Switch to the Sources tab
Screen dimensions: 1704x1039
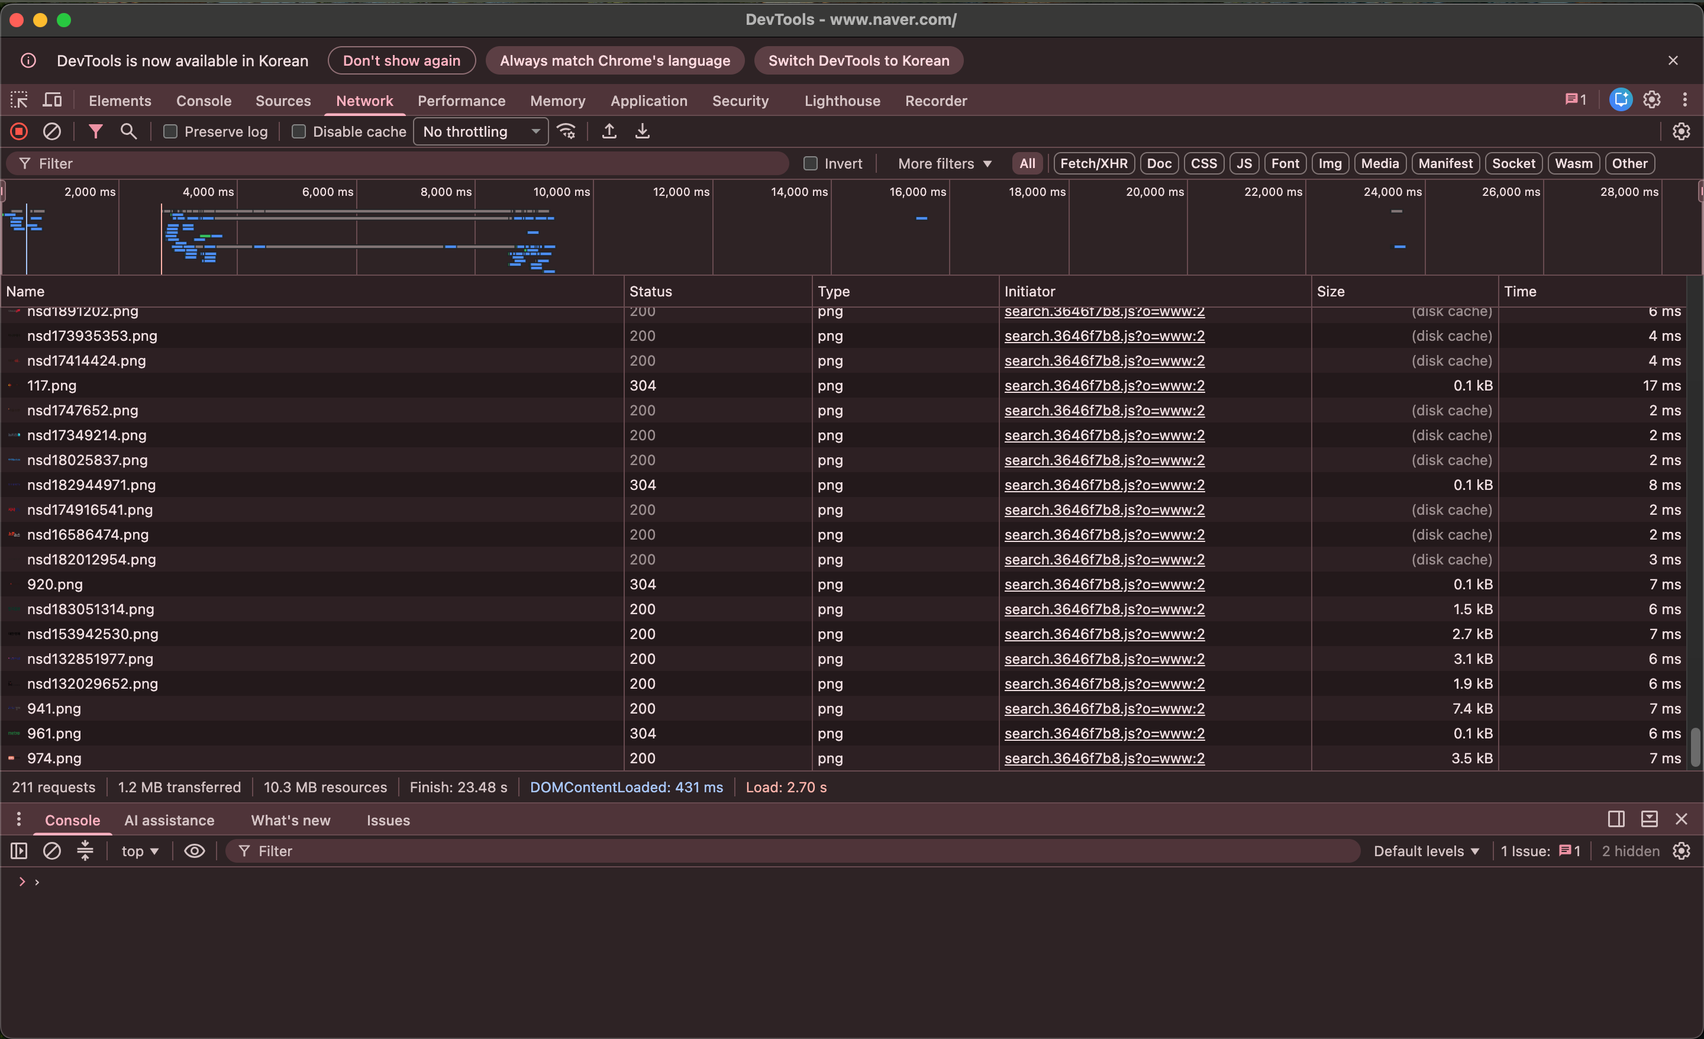(283, 101)
